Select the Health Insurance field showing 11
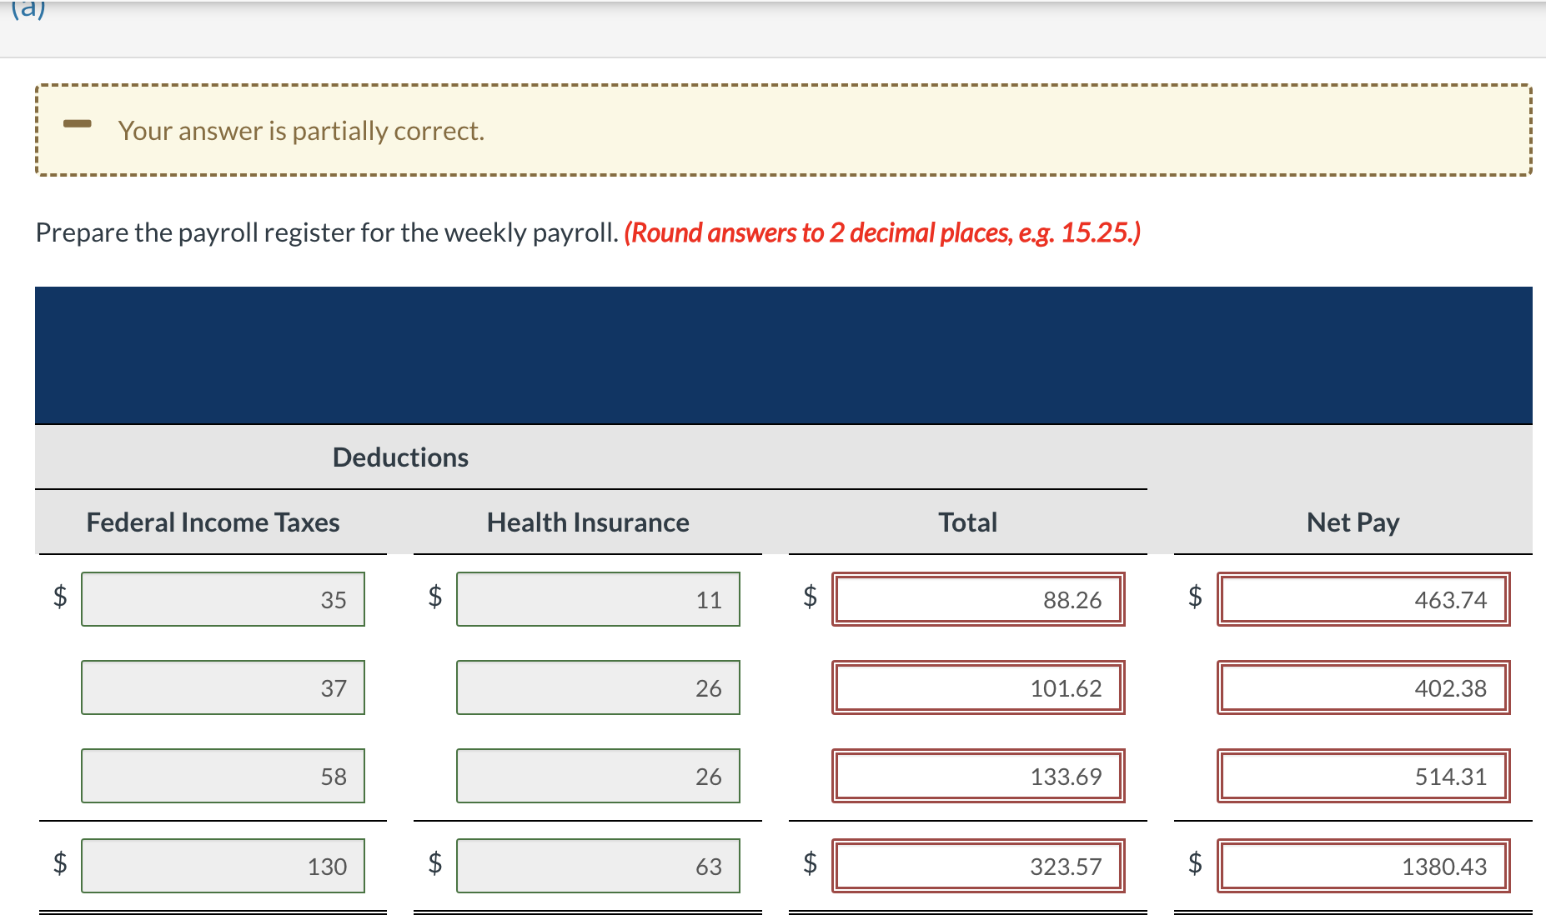Screen dimensions: 1546x915 click(598, 599)
